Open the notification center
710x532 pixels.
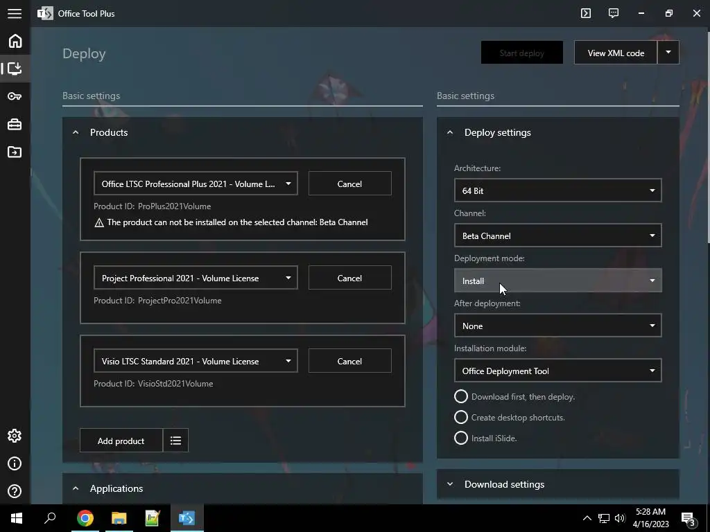click(x=689, y=518)
